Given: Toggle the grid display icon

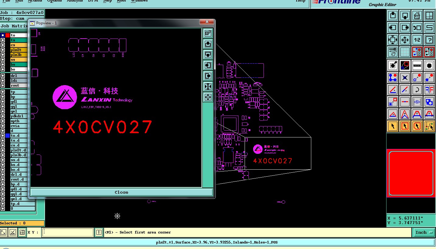Looking at the screenshot, I should coord(405,52).
